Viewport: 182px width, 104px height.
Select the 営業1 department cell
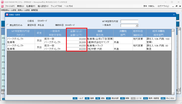click(x=159, y=42)
